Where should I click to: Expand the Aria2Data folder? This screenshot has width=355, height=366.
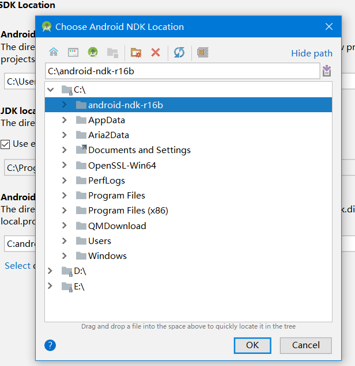(65, 135)
